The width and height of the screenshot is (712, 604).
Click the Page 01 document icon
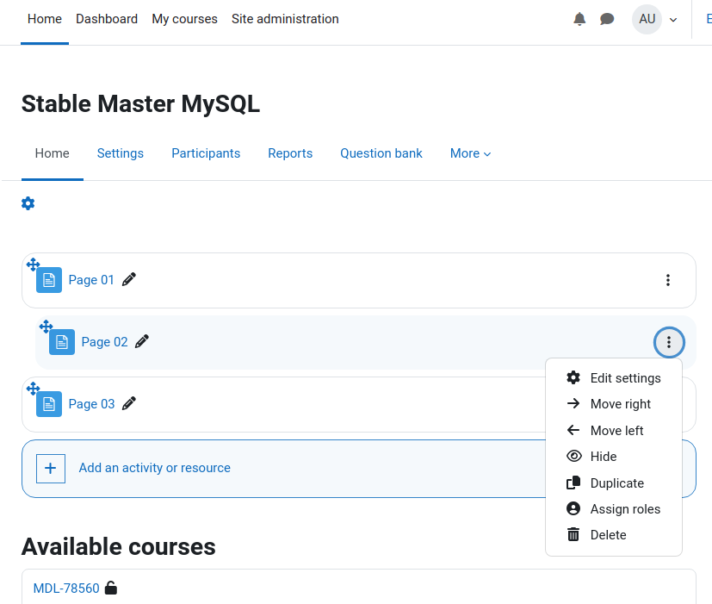[49, 280]
